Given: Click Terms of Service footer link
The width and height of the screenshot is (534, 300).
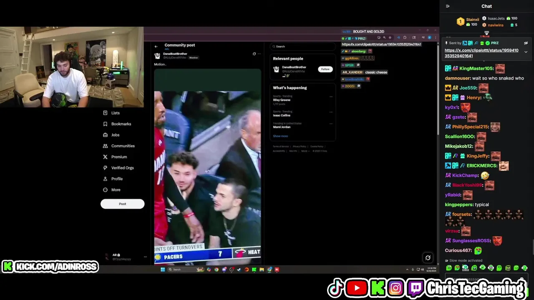Looking at the screenshot, I should [280, 147].
